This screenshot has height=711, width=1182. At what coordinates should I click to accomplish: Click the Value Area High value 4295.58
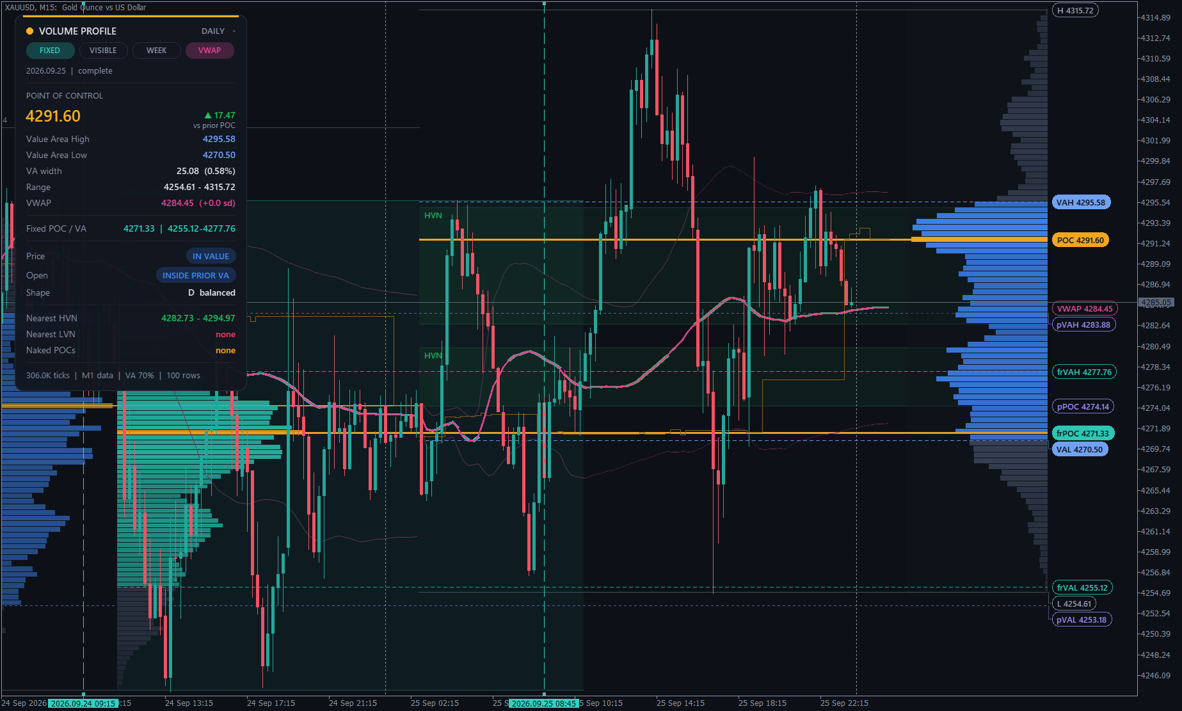(x=219, y=140)
